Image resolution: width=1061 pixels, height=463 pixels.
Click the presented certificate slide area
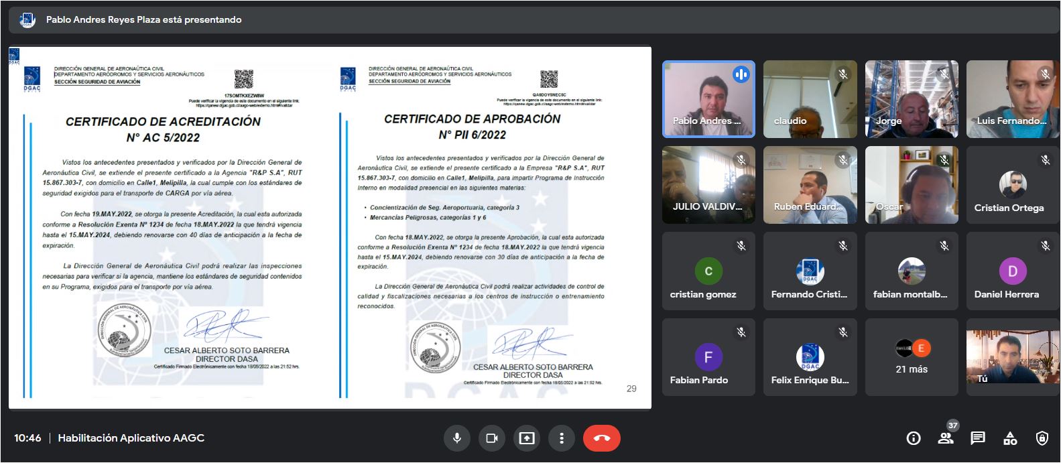coord(330,227)
